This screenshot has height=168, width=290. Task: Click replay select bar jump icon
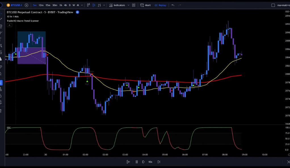[x=128, y=162]
